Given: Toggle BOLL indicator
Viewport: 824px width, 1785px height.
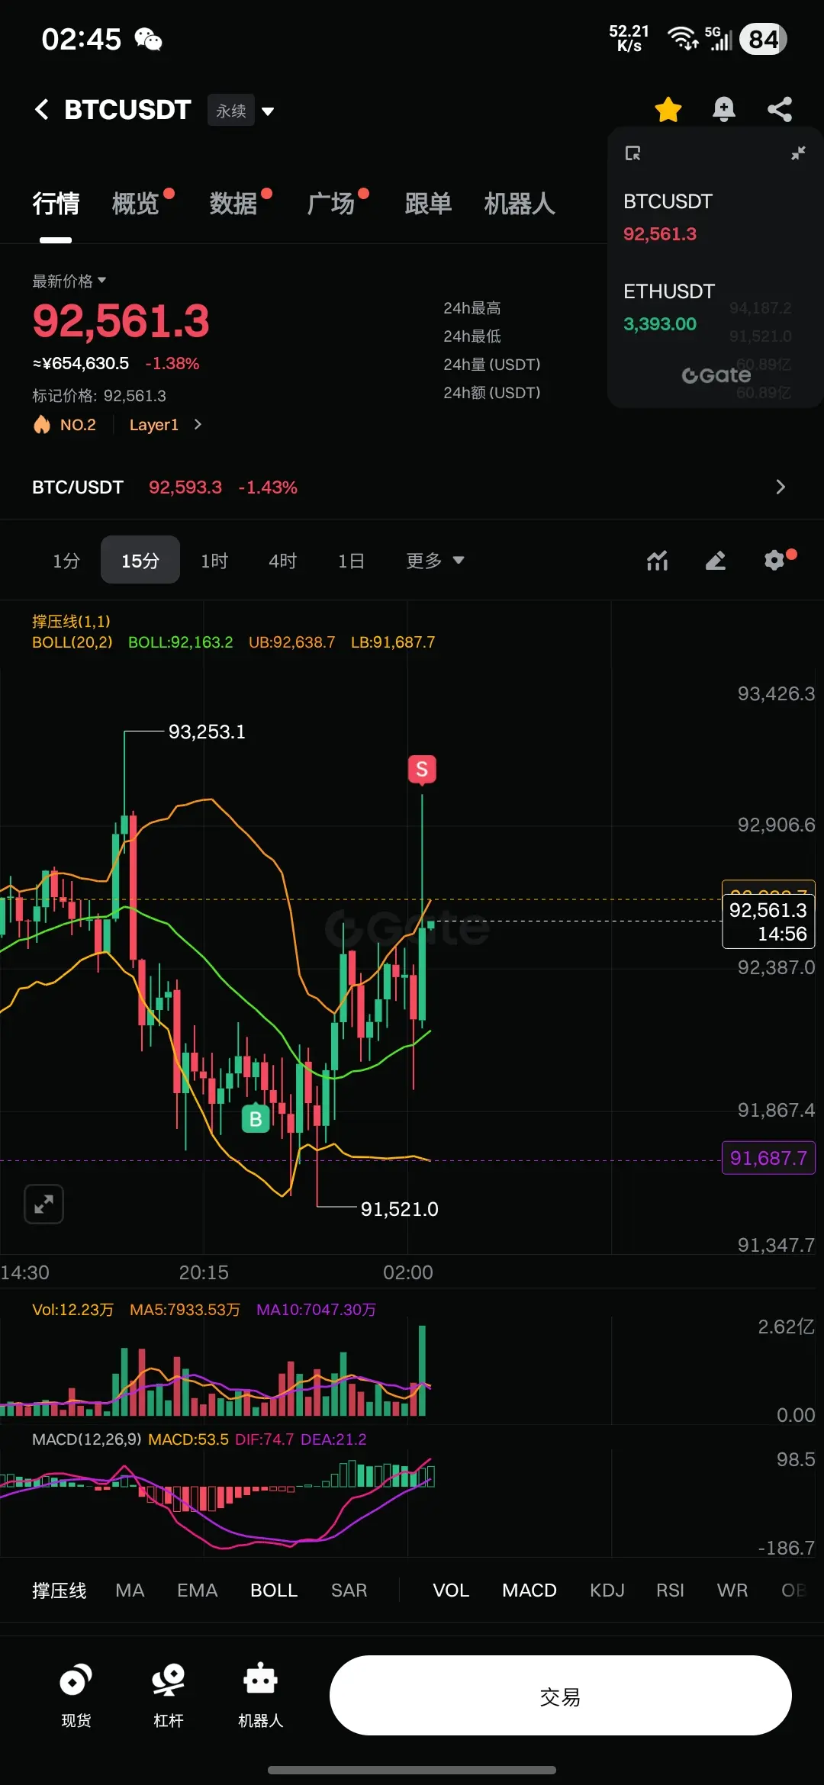Looking at the screenshot, I should [274, 1590].
